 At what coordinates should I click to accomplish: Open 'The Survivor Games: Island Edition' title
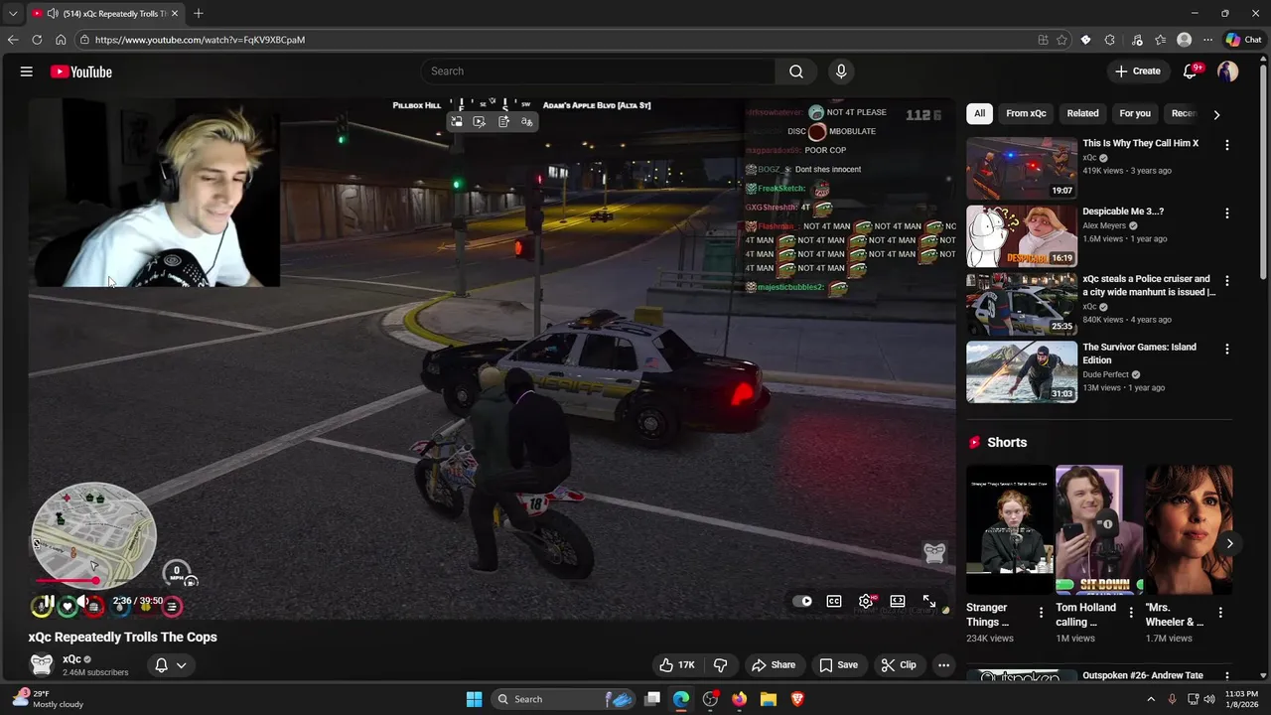1139,354
